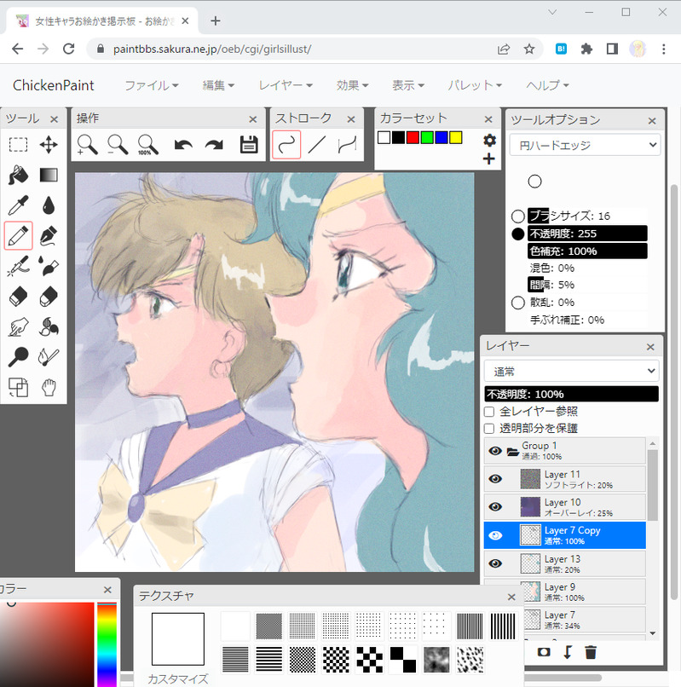
Task: Select the Dodge tool
Action: [18, 357]
